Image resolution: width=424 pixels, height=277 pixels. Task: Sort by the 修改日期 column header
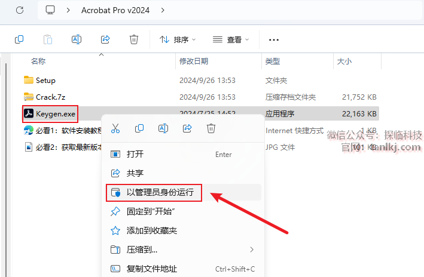tap(194, 61)
